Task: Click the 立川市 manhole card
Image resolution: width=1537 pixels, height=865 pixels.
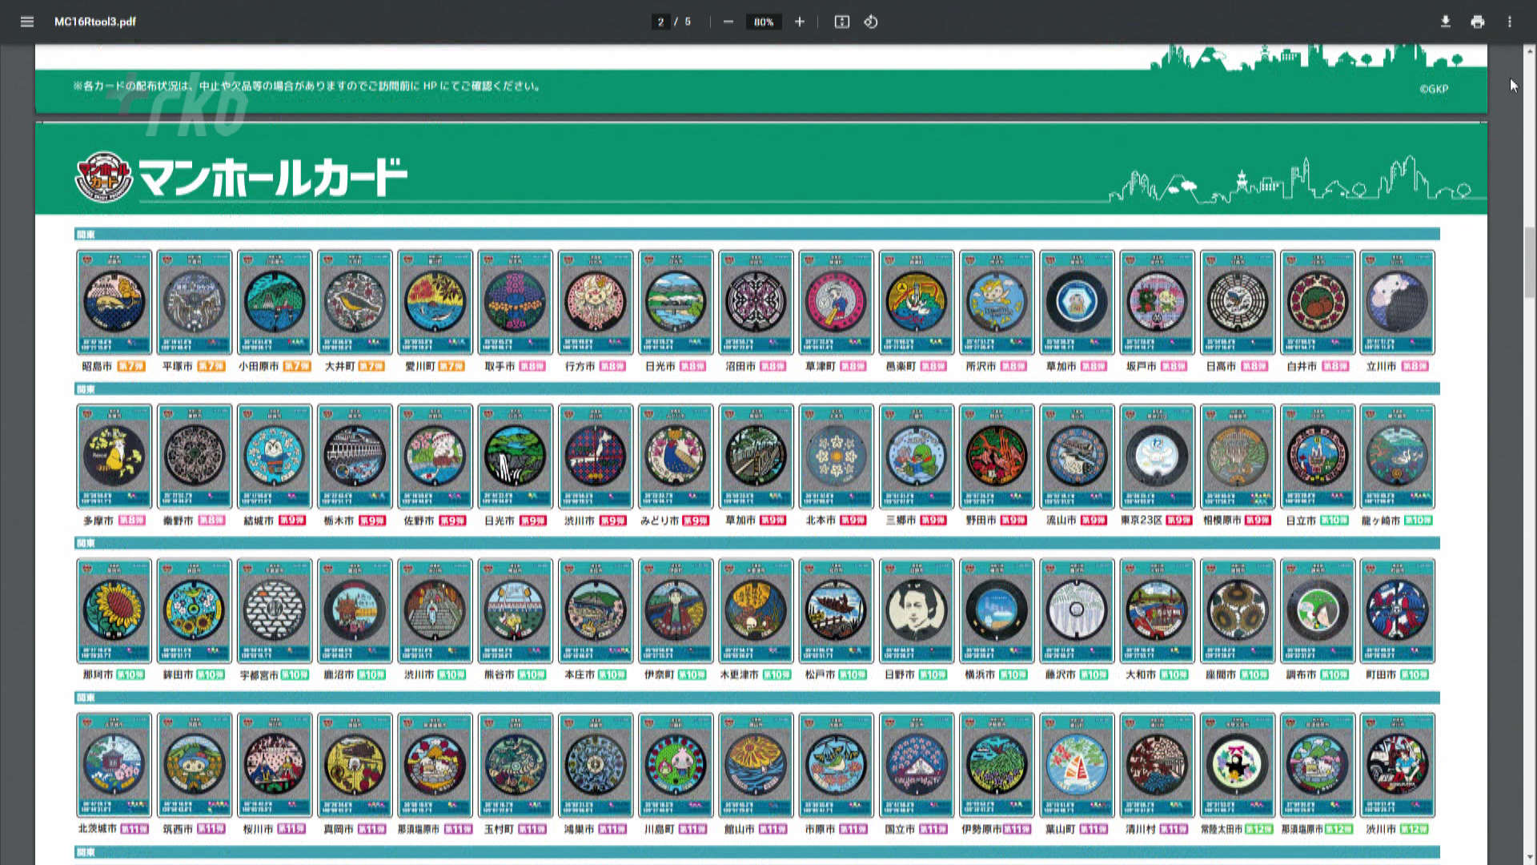Action: (1397, 302)
